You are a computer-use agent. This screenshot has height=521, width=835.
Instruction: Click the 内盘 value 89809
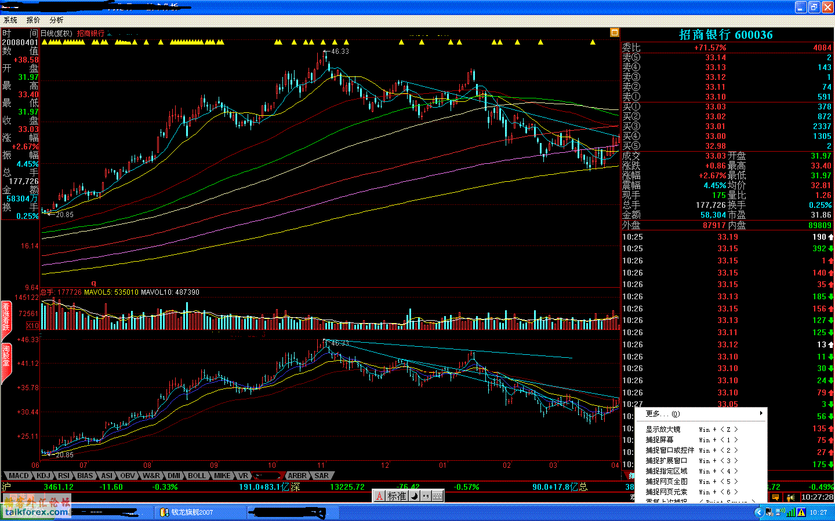pyautogui.click(x=819, y=225)
